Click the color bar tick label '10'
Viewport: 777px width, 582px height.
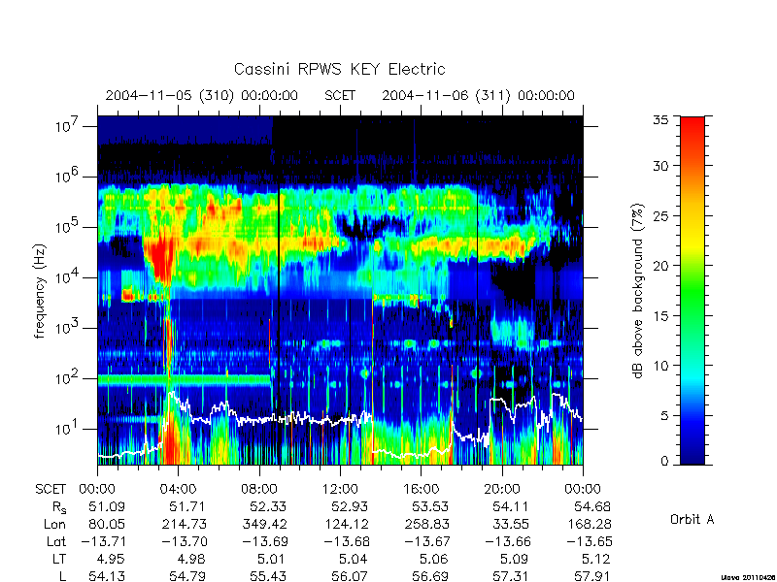660,366
